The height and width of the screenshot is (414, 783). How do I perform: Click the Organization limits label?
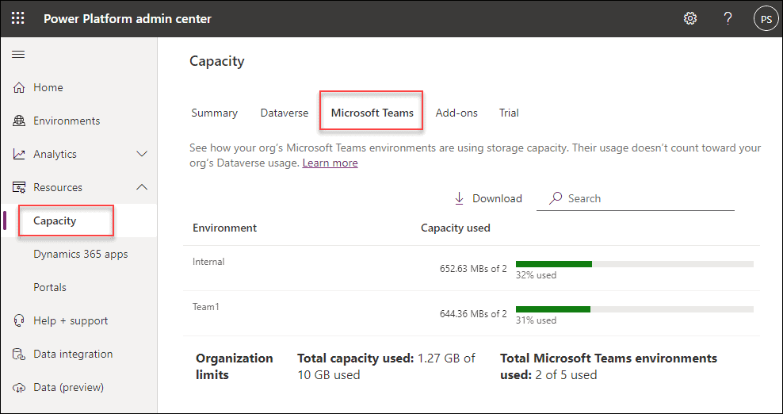[235, 366]
